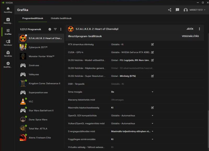The height and width of the screenshot is (151, 209).
Task: Select the Programbeállítások tab
Action: (x=33, y=18)
